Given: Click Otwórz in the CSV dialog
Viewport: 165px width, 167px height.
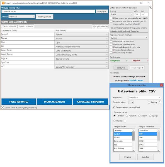Looking at the screenshot, I should 128,157.
